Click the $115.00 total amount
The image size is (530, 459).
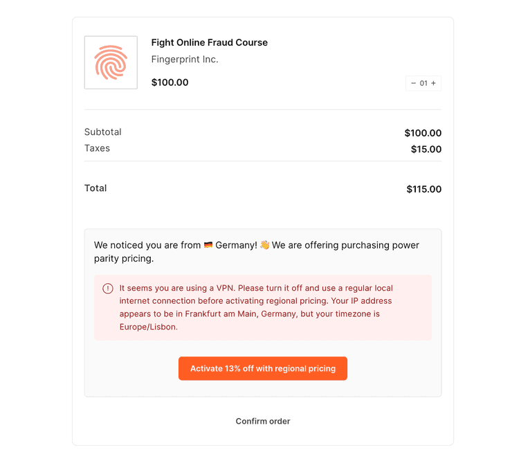(423, 189)
